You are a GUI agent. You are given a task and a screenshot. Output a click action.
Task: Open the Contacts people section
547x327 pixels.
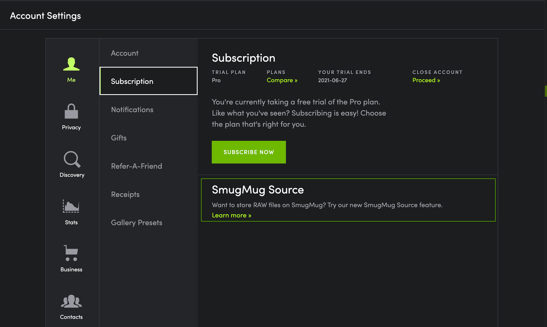click(x=71, y=307)
